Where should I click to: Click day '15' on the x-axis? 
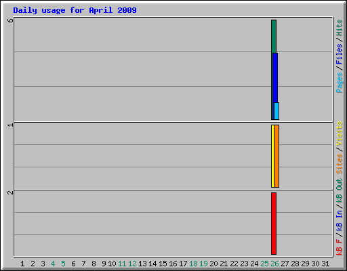(163, 264)
